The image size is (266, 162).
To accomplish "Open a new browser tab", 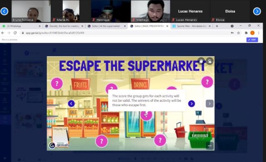I will point(217,26).
